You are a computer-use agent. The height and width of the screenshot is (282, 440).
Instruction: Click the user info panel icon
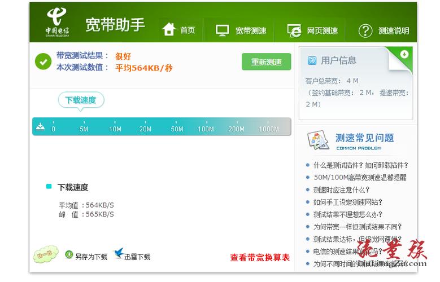tap(312, 60)
